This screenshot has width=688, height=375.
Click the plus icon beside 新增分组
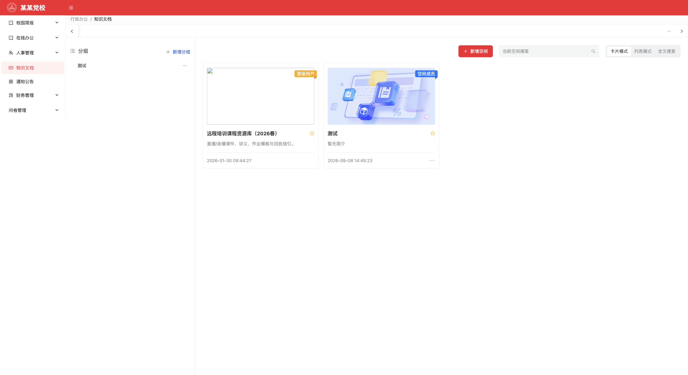(168, 52)
